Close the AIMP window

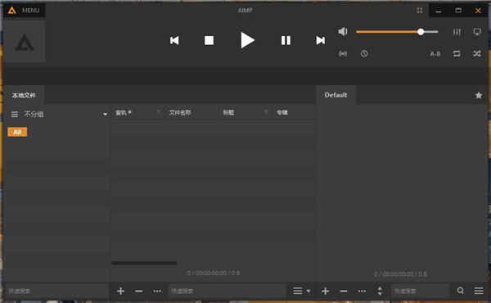pyautogui.click(x=478, y=11)
